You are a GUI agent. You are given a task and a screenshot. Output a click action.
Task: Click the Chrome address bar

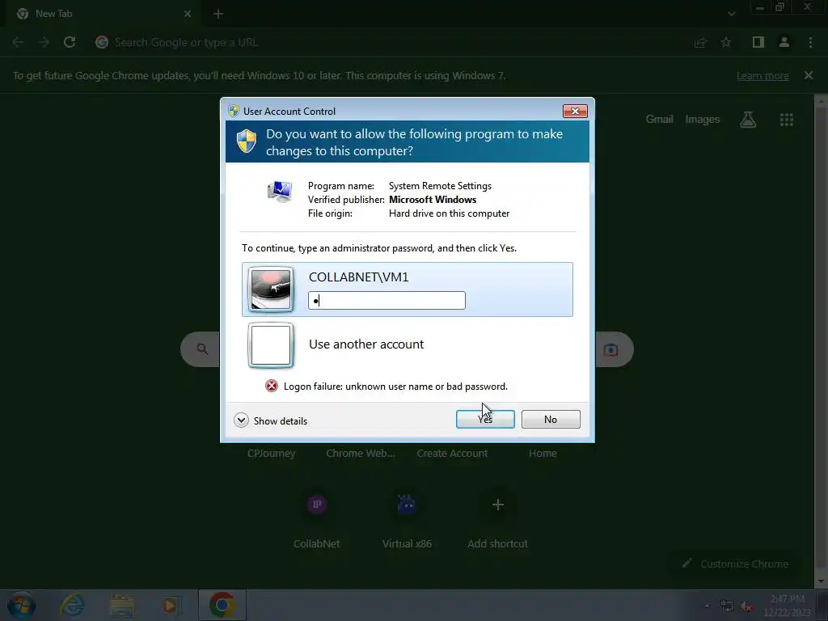click(391, 42)
